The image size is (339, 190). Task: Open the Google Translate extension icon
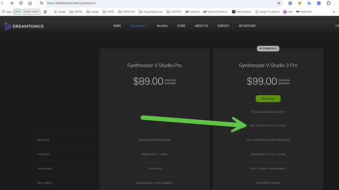[x=309, y=3]
